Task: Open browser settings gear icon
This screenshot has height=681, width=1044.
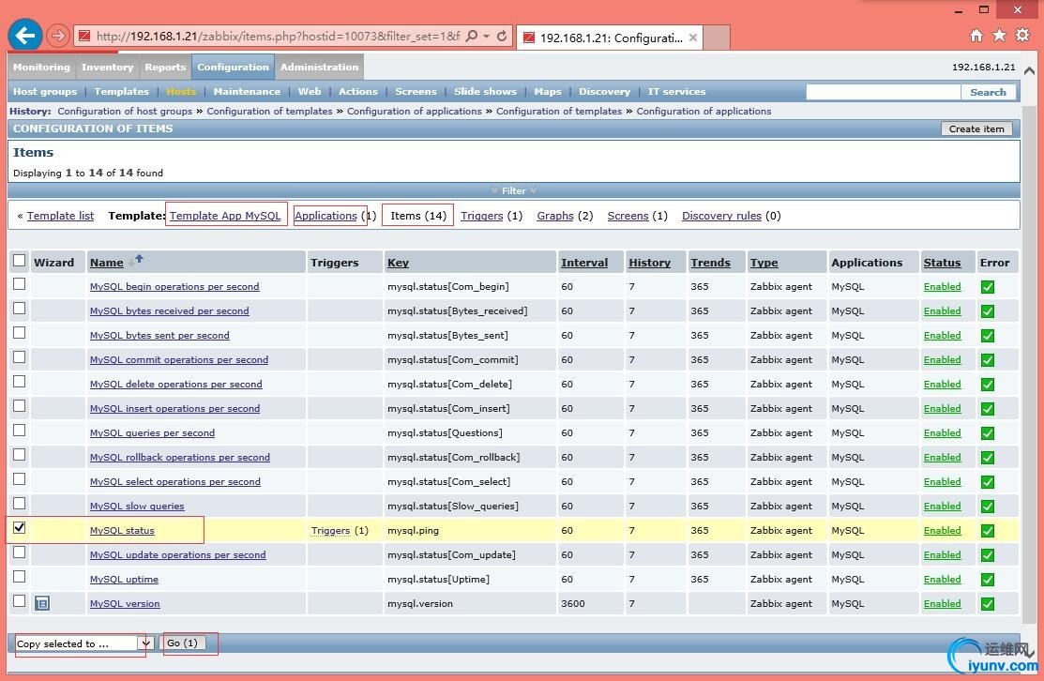Action: point(1022,36)
